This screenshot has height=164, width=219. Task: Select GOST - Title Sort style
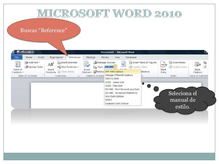coord(123,86)
